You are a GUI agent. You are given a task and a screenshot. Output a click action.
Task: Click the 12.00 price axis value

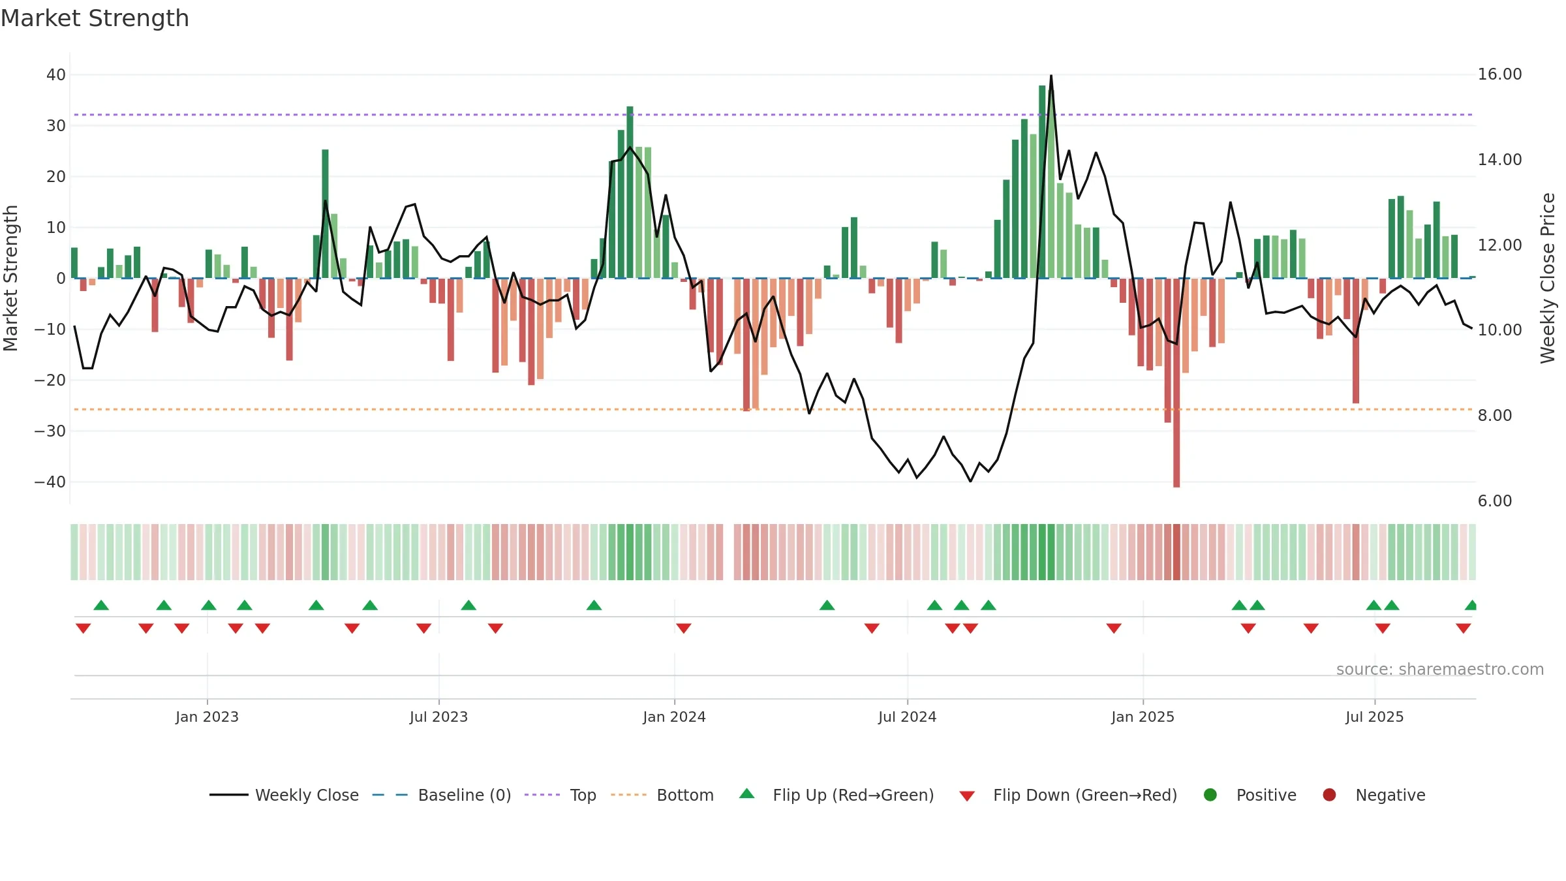1499,245
